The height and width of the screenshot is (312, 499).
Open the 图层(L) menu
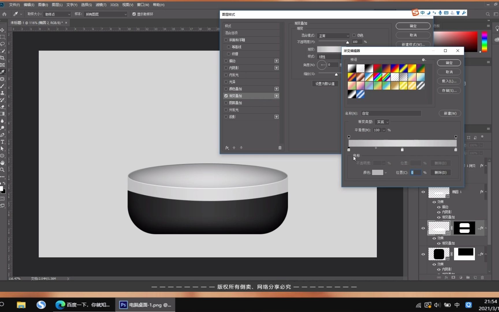click(x=57, y=5)
